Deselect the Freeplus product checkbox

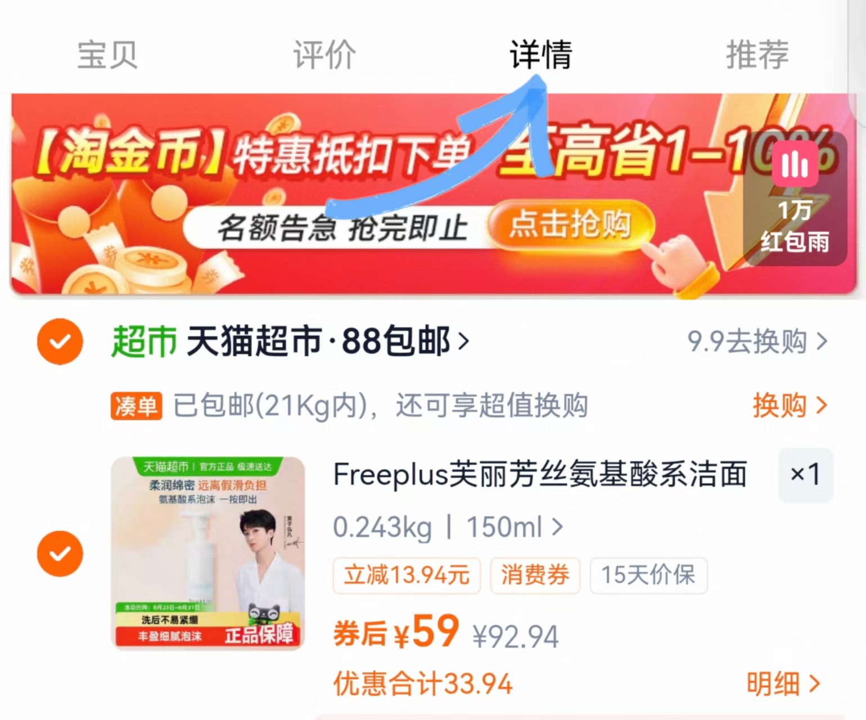tap(60, 553)
